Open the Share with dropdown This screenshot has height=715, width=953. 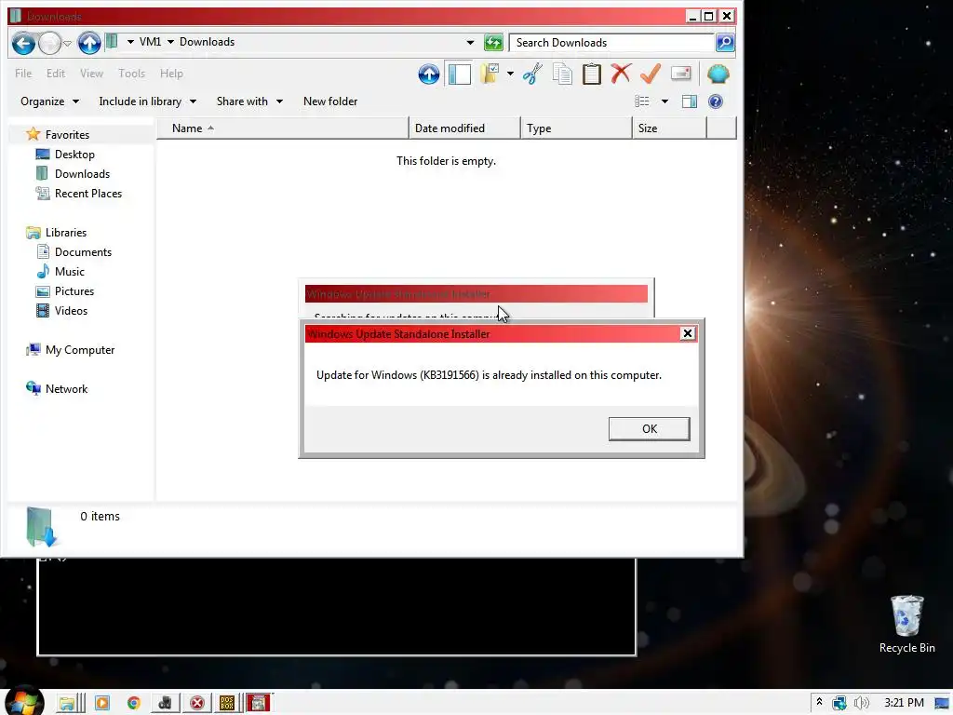tap(249, 101)
